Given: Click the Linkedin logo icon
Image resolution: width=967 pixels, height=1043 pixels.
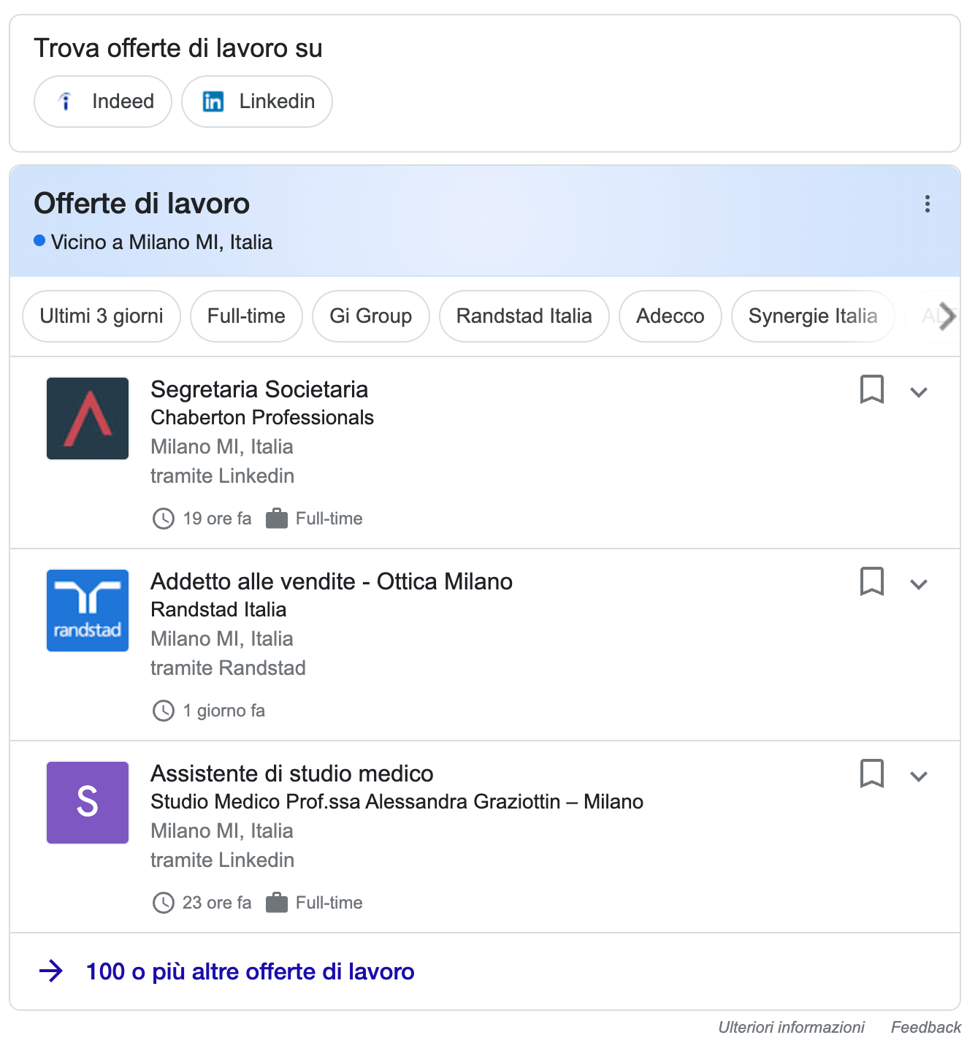Looking at the screenshot, I should point(213,102).
